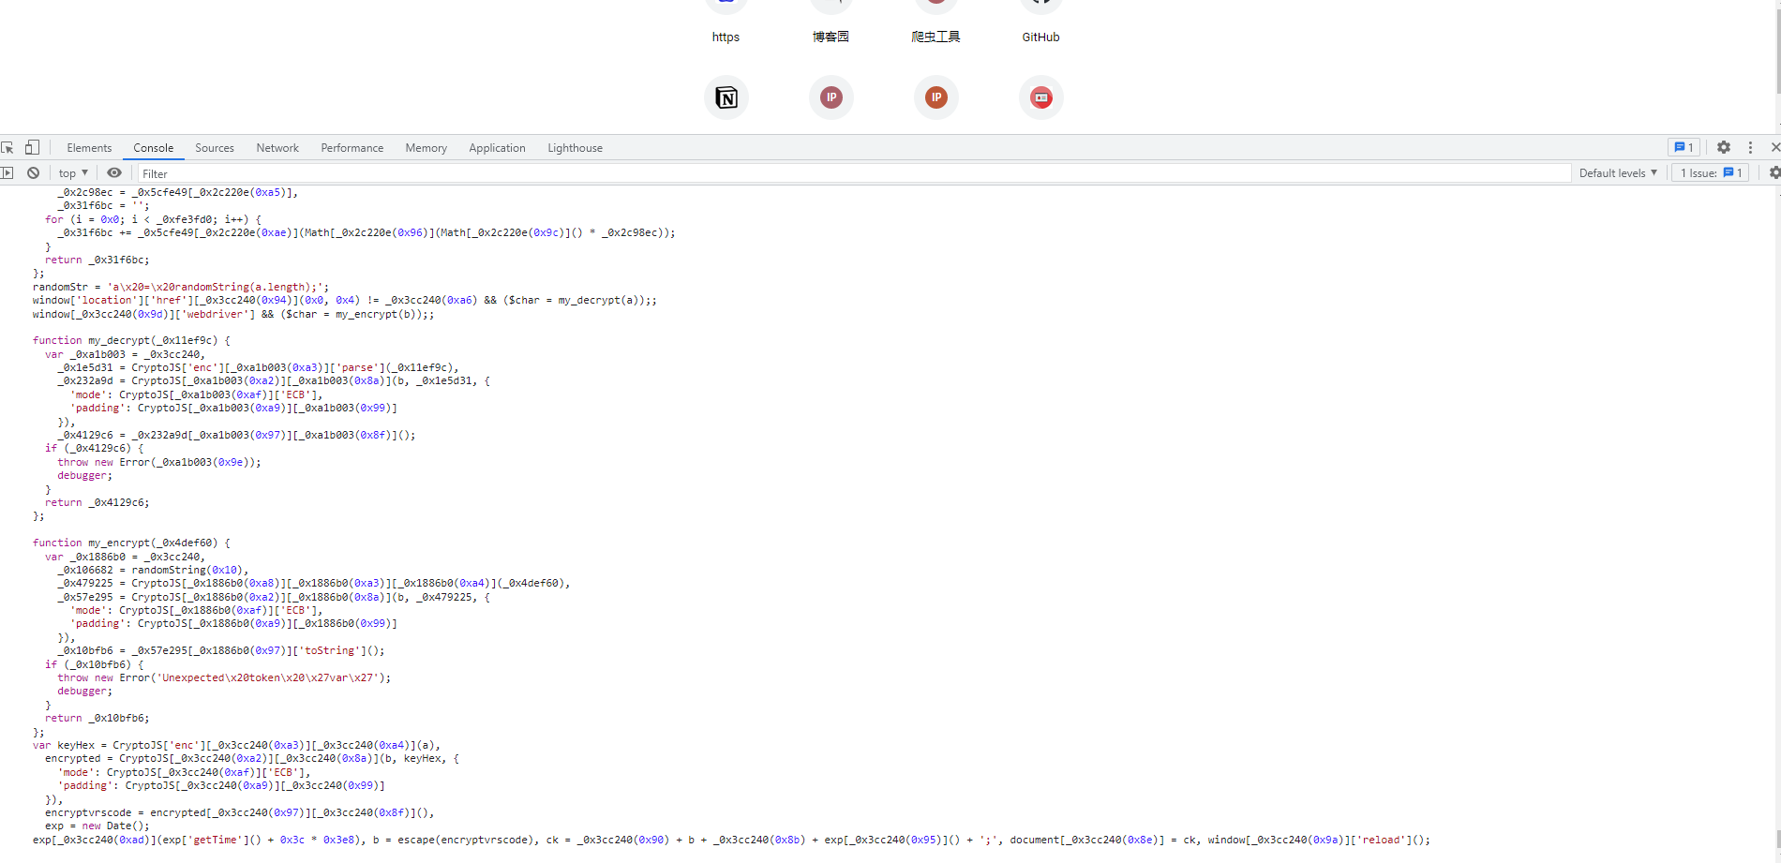Click the eye icon to create a live expression
Image resolution: width=1781 pixels, height=863 pixels.
pos(114,172)
